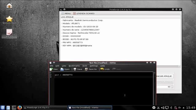Viewport: 196px width, 110px height.
Task: Open the Bluetooth tray icon
Action: [x=171, y=108]
